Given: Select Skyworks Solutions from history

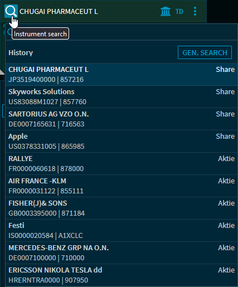Looking at the screenshot, I should pos(122,96).
